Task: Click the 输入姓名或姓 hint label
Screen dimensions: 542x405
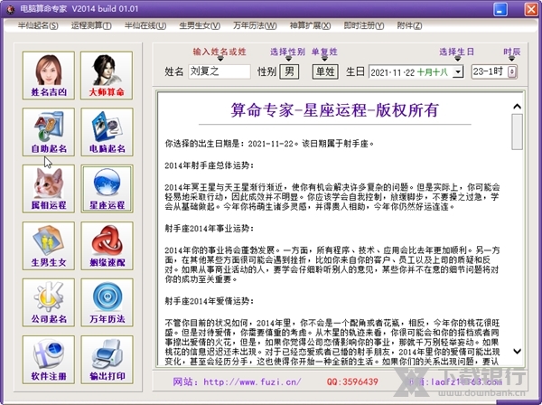Action: click(x=220, y=52)
